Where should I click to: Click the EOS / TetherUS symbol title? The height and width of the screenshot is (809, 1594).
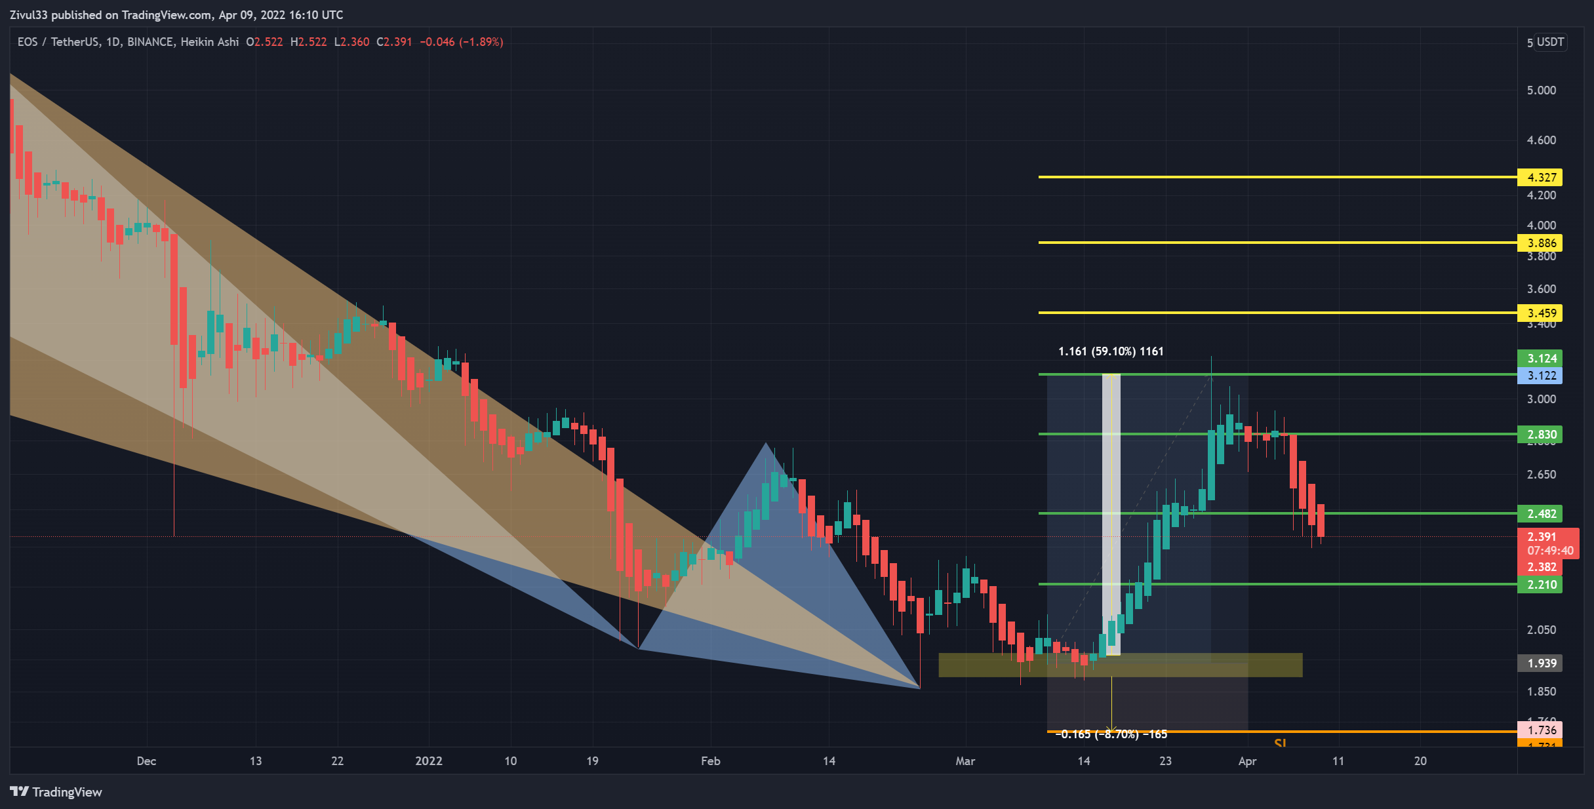tap(58, 42)
